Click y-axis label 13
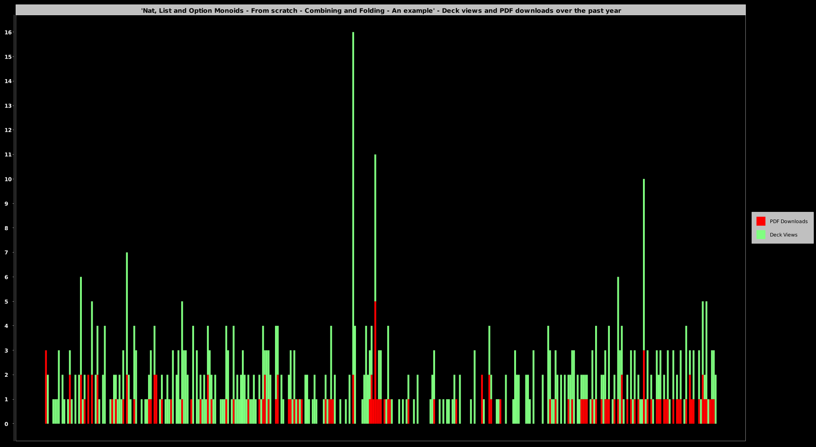This screenshot has height=447, width=816. click(x=8, y=106)
